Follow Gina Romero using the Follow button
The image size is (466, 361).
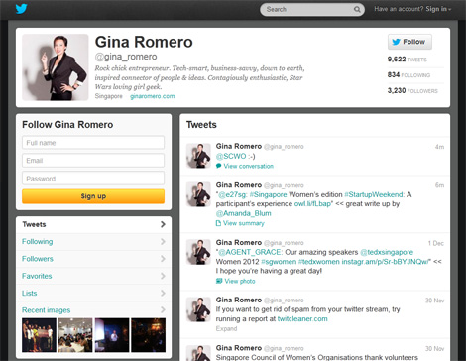click(409, 42)
